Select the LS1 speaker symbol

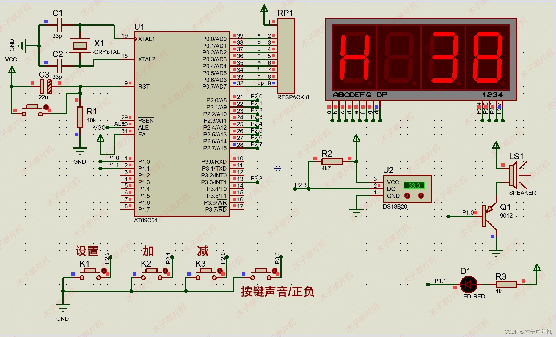click(x=514, y=175)
